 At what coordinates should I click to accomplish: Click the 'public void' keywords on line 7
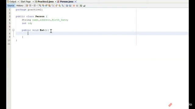[30, 30]
